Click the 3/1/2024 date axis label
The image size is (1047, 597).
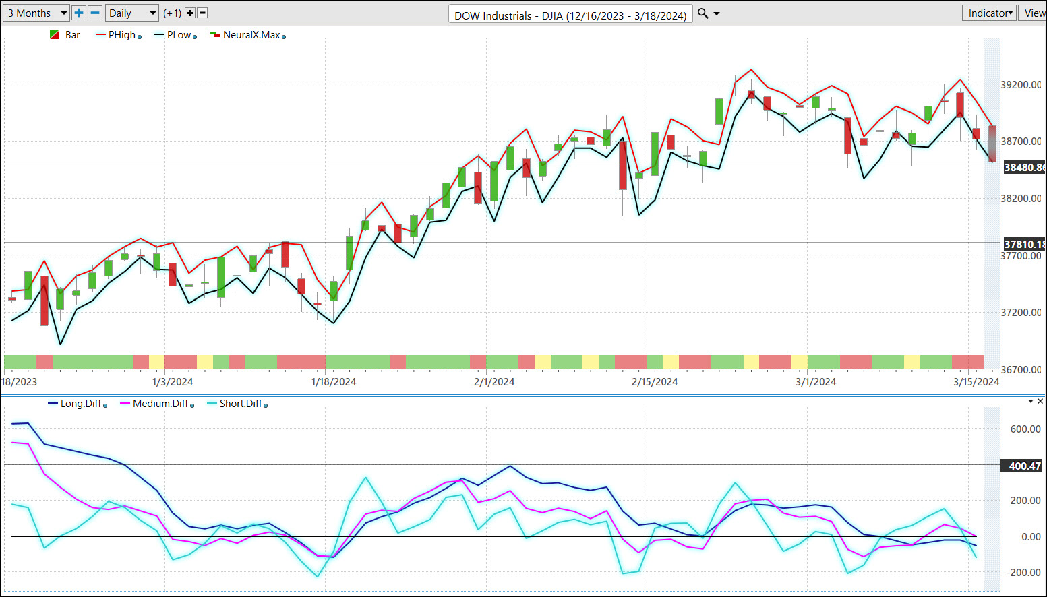[816, 382]
